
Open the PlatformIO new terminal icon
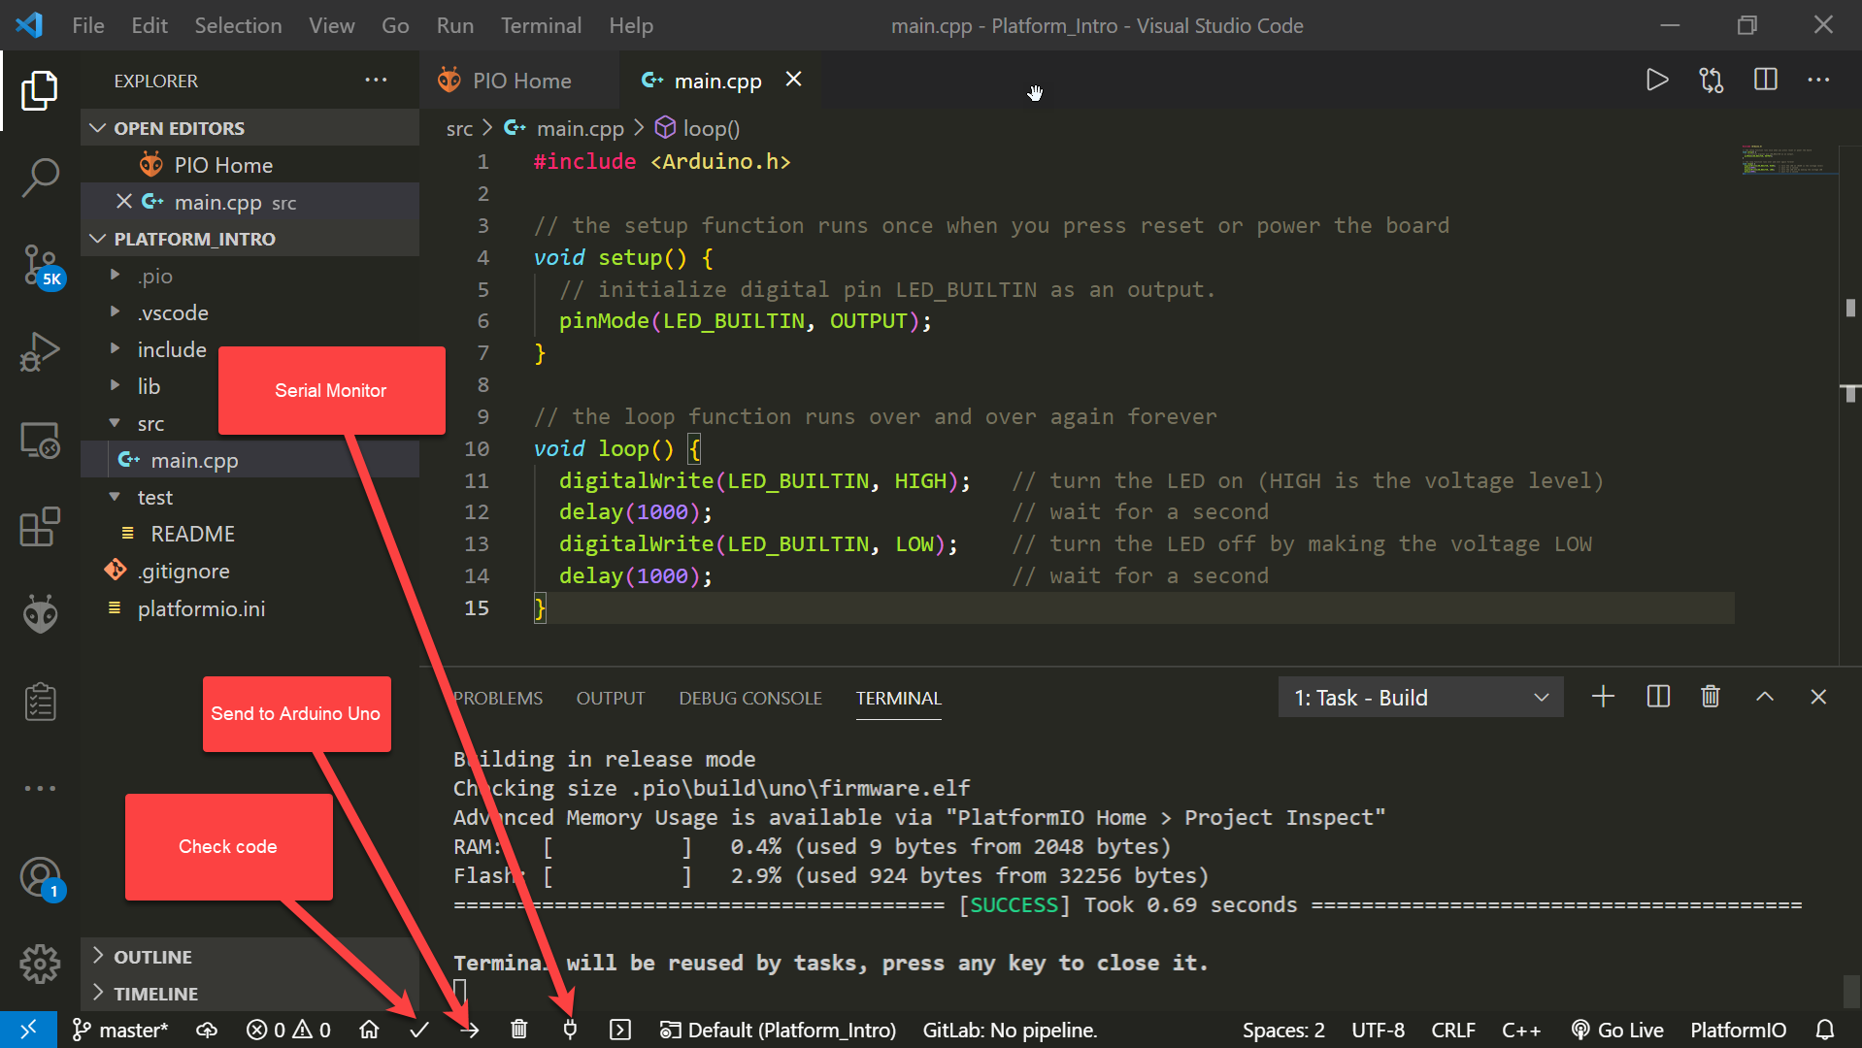[620, 1030]
